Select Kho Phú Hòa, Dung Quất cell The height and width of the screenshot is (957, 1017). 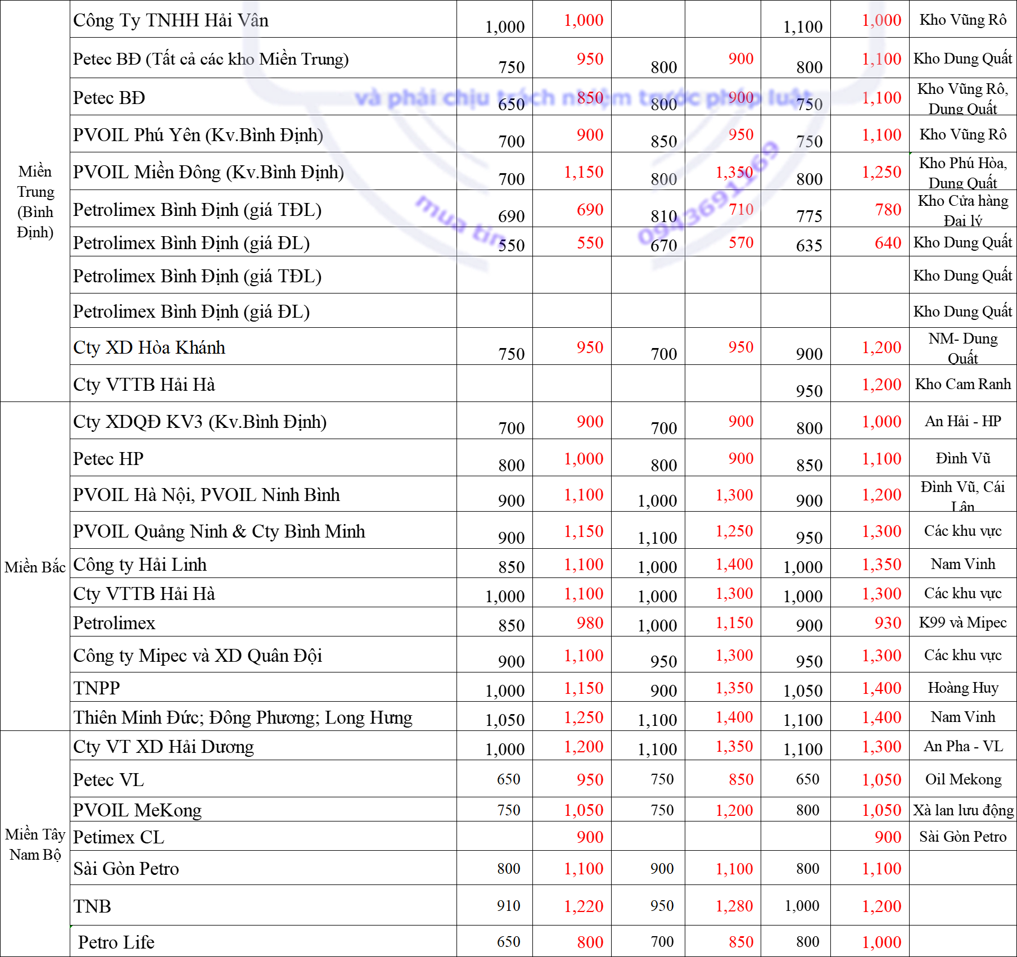963,171
